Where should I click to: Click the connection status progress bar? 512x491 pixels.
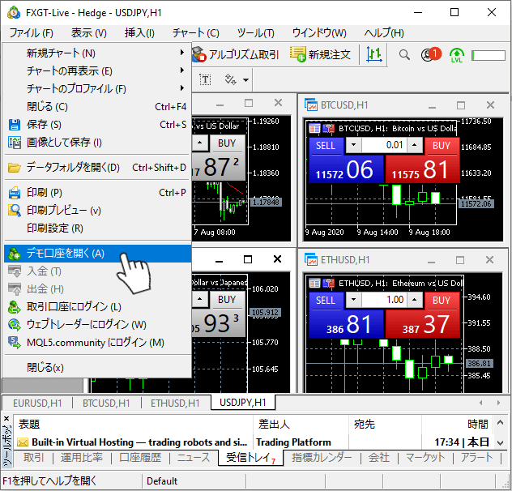coord(489,55)
